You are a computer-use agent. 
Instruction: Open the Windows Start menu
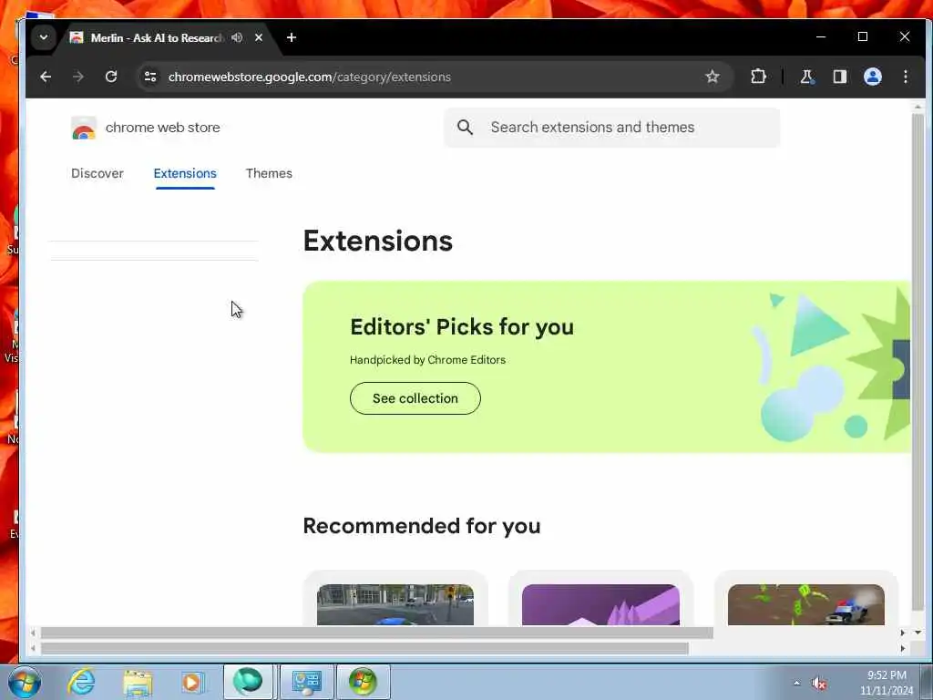tap(25, 682)
